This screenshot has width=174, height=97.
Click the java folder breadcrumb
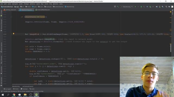(34, 7)
